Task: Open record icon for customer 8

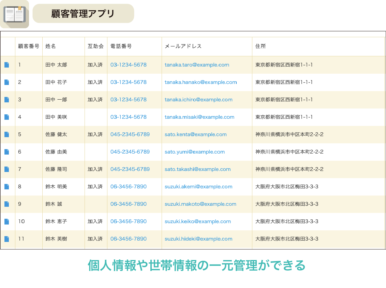Action: point(6,187)
